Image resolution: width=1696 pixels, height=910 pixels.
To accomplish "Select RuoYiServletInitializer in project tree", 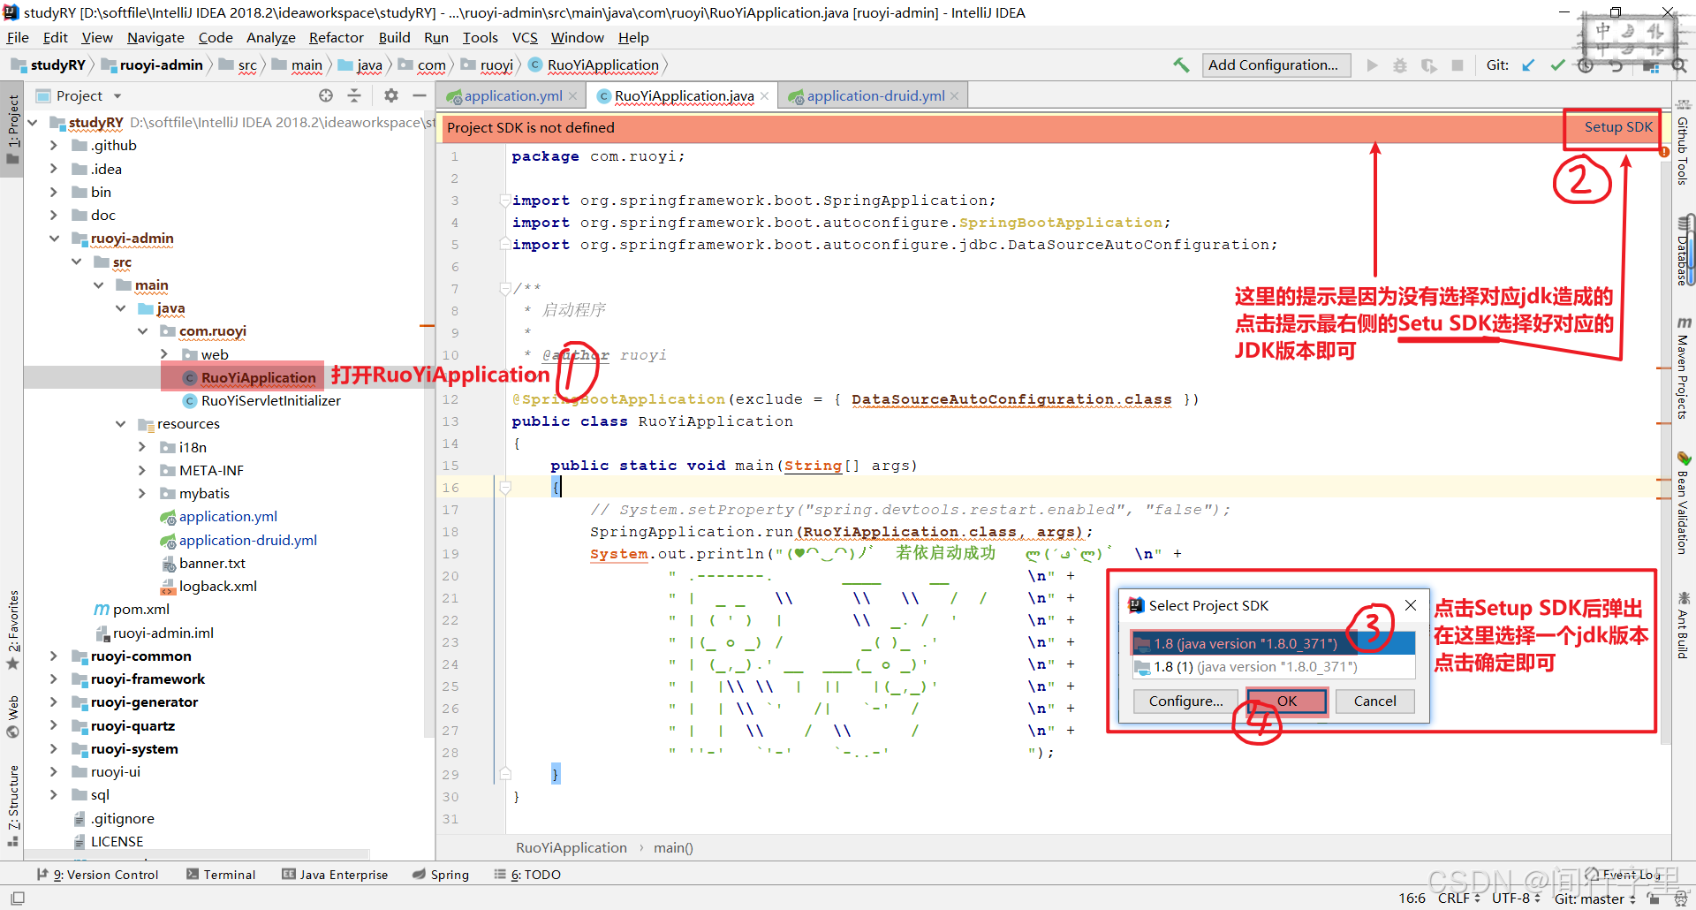I will (x=270, y=401).
